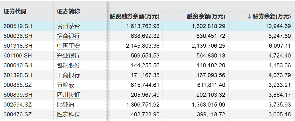Select the 融券余额 cell showing 10,944.69
295x121 pixels.
[x=262, y=26]
